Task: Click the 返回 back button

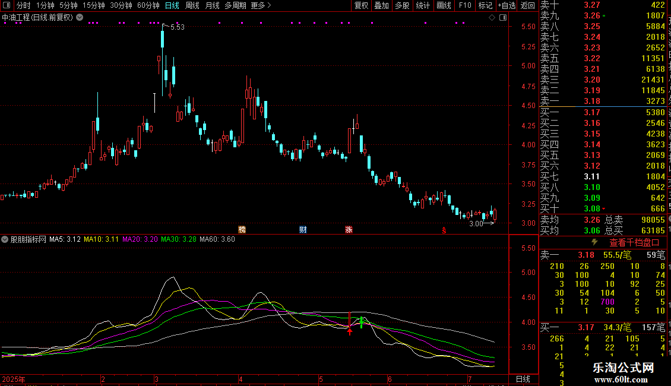Action: (x=528, y=5)
